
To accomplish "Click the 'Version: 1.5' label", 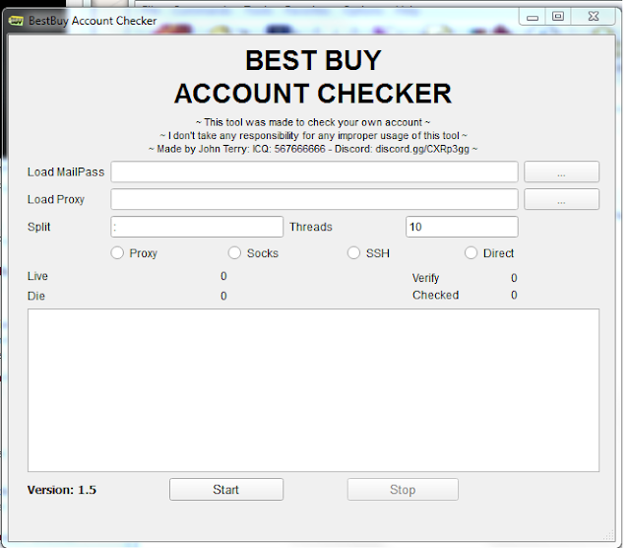I will [62, 490].
